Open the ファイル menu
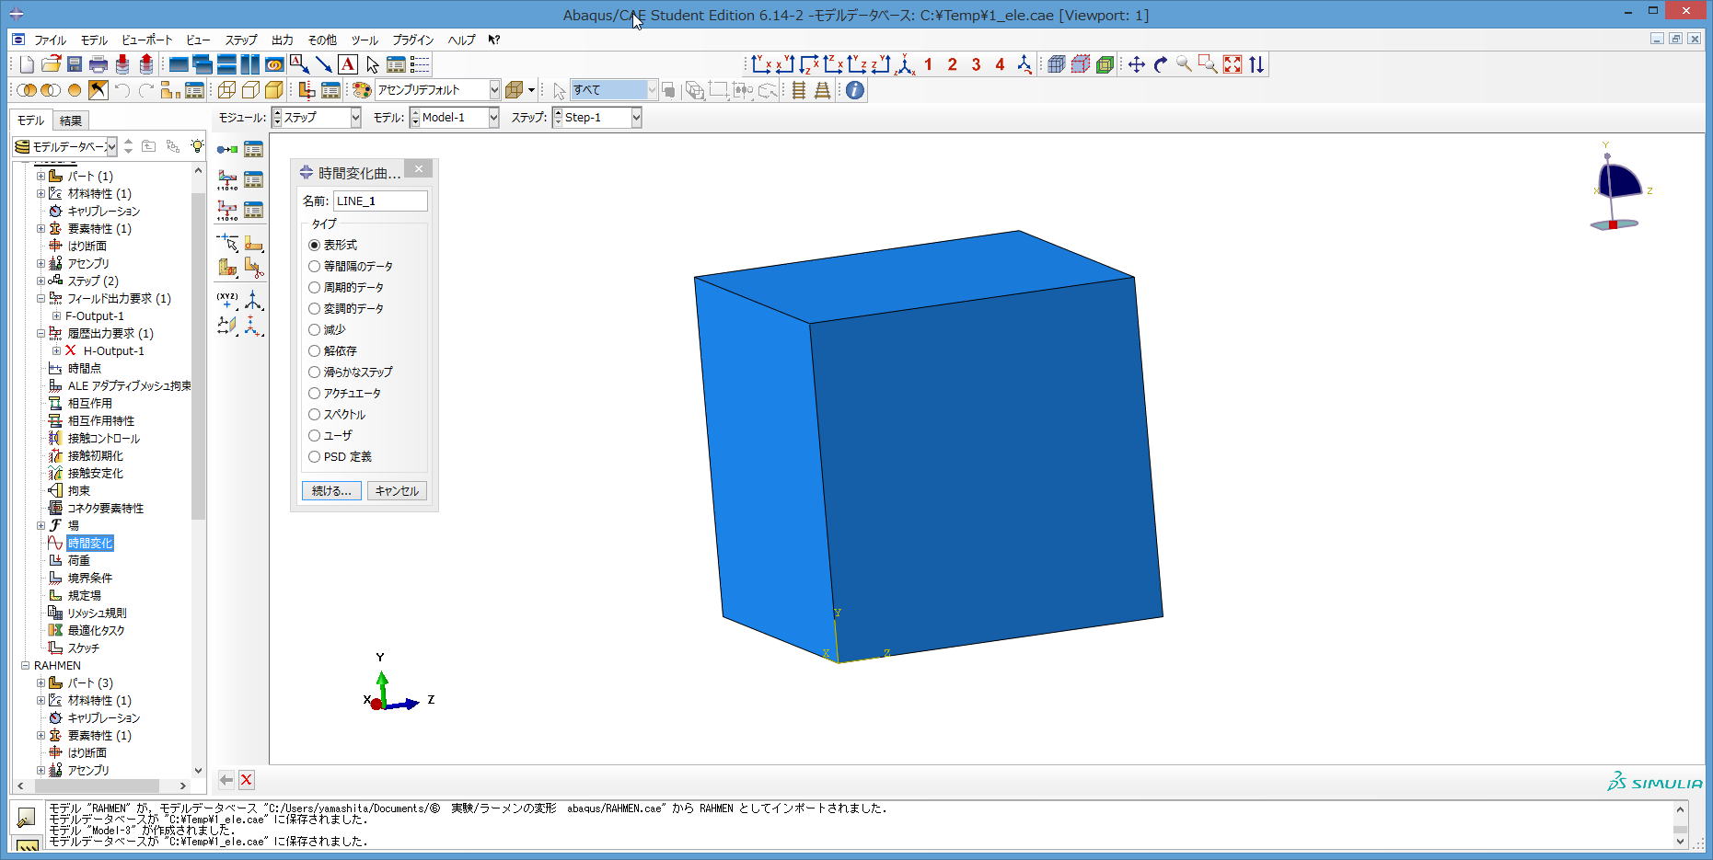This screenshot has width=1713, height=860. (50, 40)
